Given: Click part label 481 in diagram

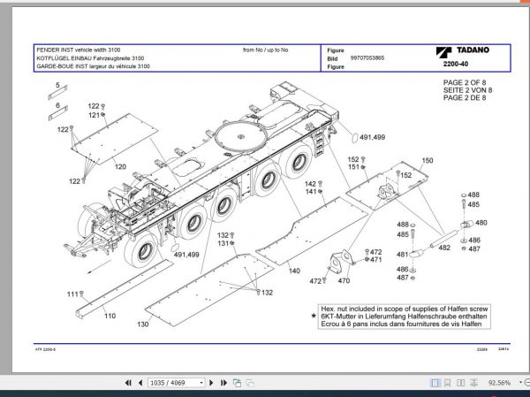Looking at the screenshot, I should 402,254.
